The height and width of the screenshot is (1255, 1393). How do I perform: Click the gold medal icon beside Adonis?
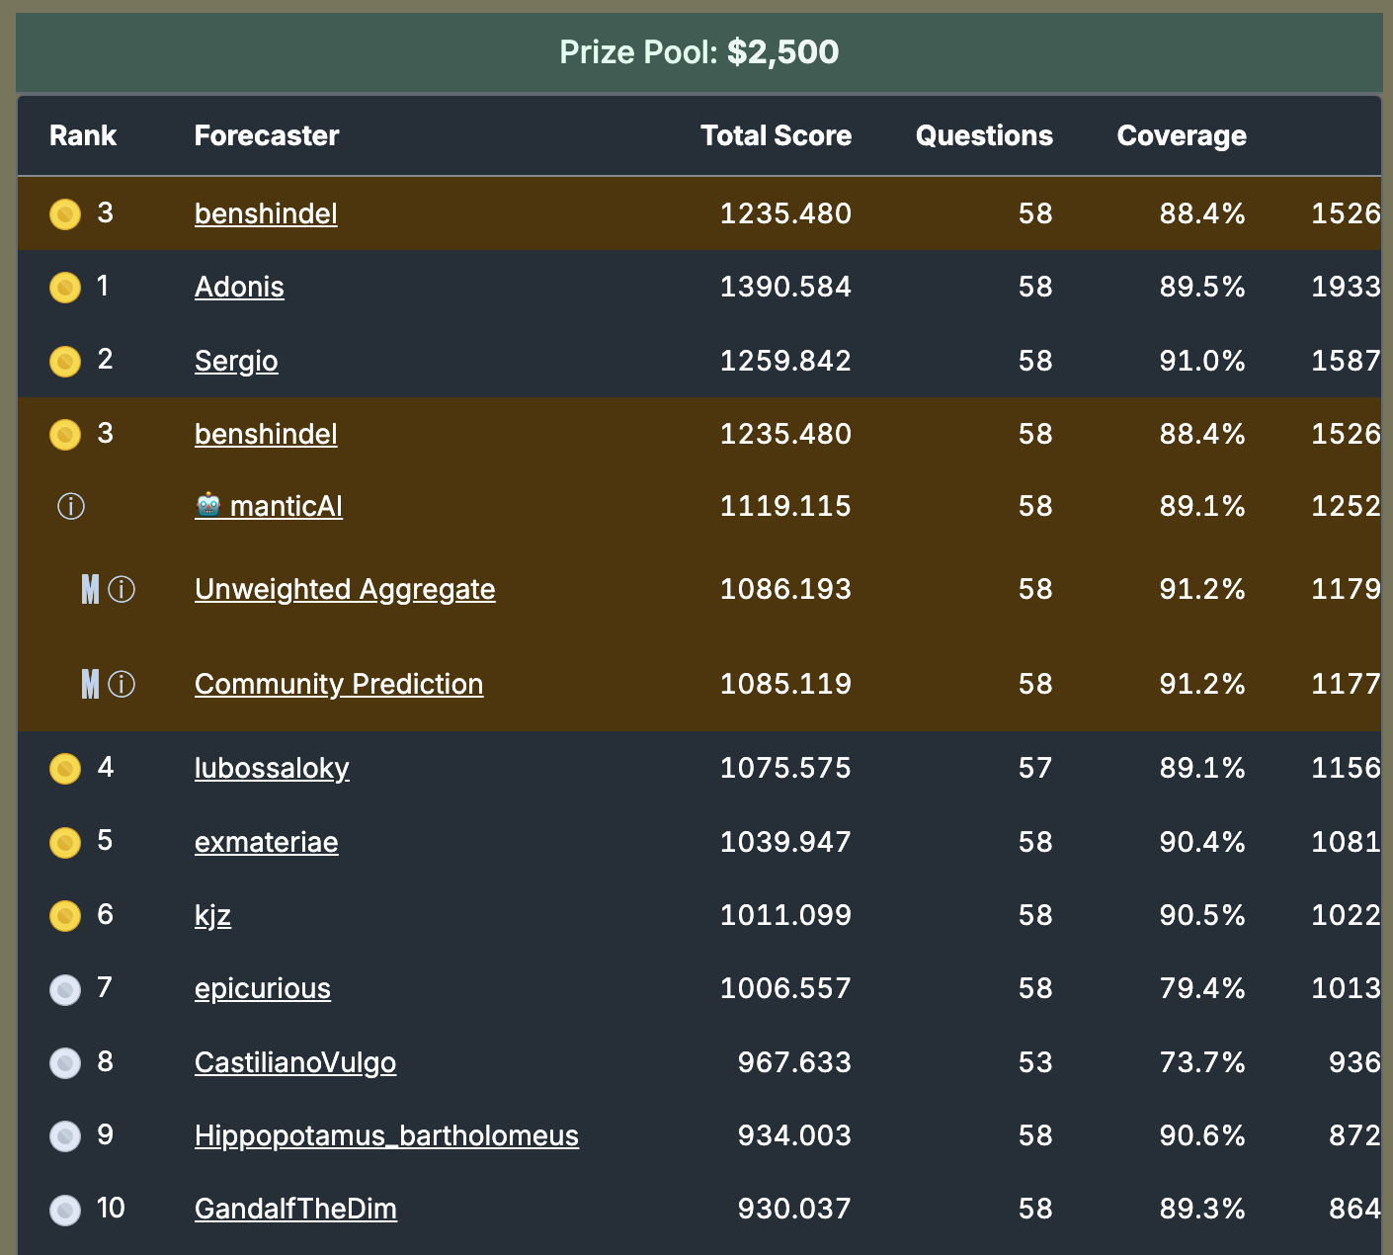65,288
